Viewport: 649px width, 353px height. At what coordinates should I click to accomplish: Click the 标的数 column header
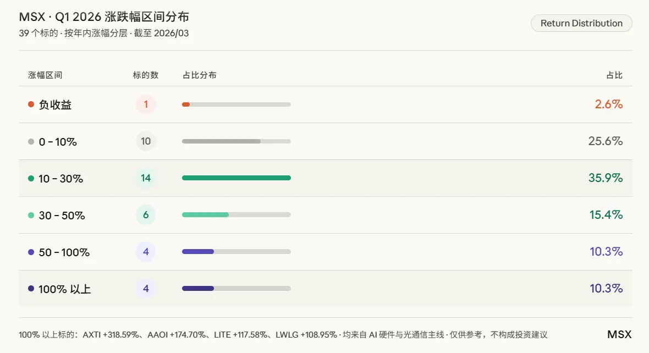point(146,75)
